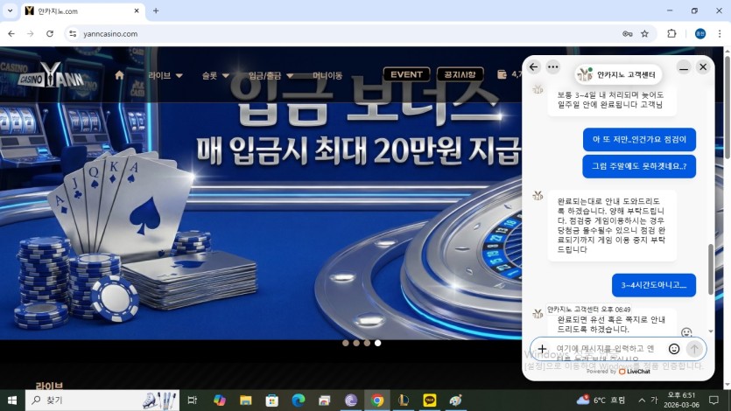This screenshot has width=731, height=411.
Task: Select the third banner carousel dot
Action: tap(367, 343)
